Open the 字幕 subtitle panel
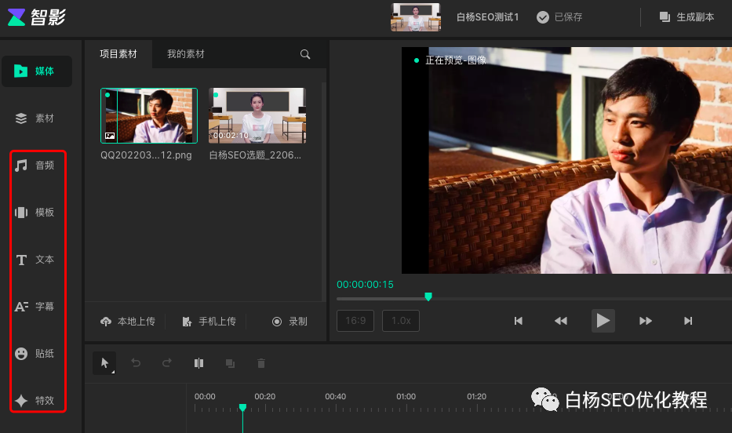 click(x=35, y=307)
